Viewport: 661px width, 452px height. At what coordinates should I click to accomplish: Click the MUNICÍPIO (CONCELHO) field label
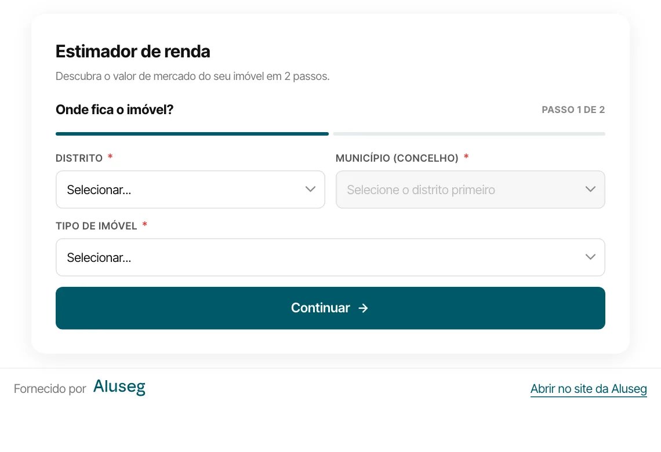[x=397, y=158]
